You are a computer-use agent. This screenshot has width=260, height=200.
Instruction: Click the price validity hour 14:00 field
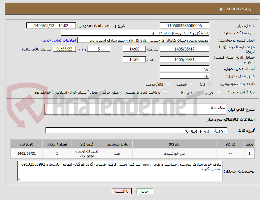coord(134,59)
